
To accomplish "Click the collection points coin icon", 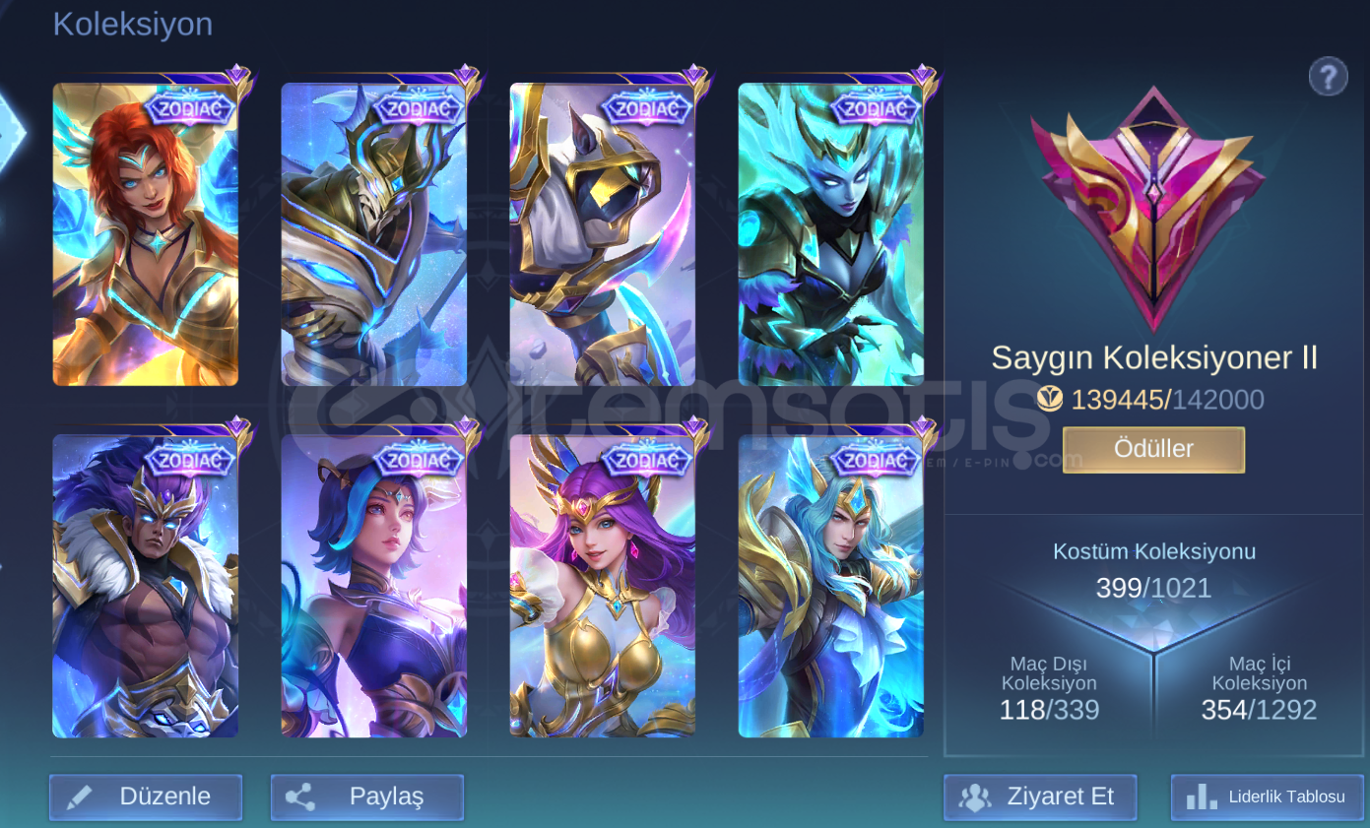I will pos(1050,399).
